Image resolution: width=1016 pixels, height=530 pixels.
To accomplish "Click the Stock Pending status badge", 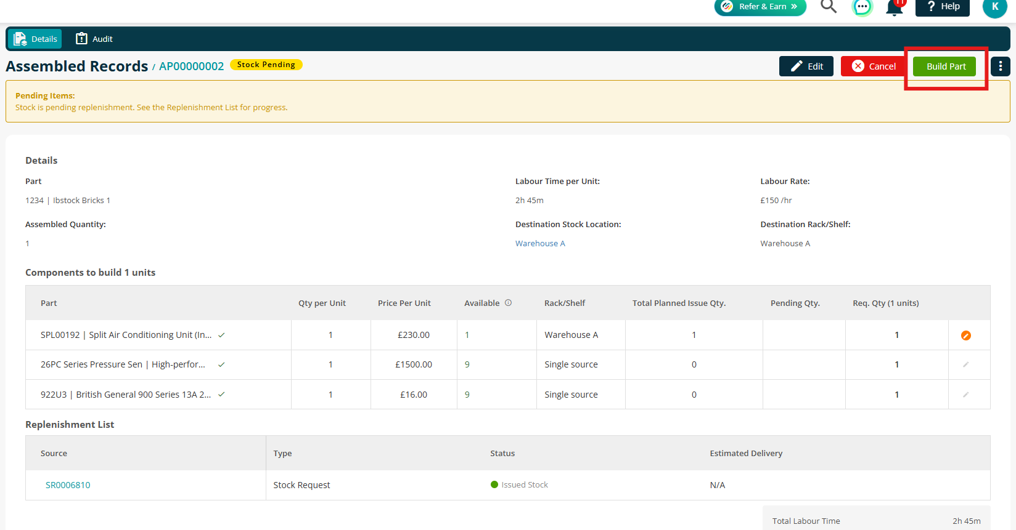I will (266, 65).
